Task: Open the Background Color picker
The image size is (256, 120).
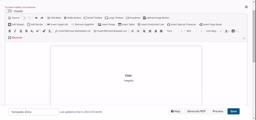Action: [234, 31]
